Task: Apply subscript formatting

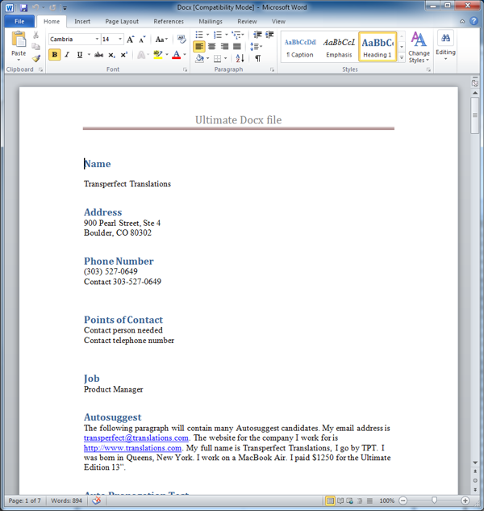Action: [x=111, y=55]
